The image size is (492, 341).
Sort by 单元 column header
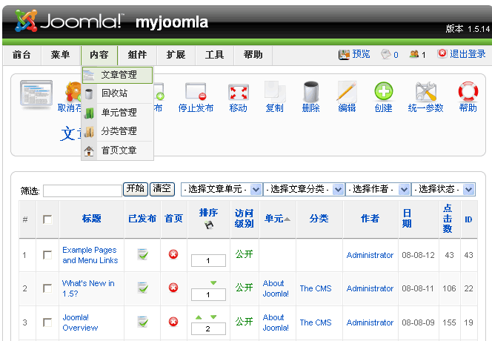point(273,218)
